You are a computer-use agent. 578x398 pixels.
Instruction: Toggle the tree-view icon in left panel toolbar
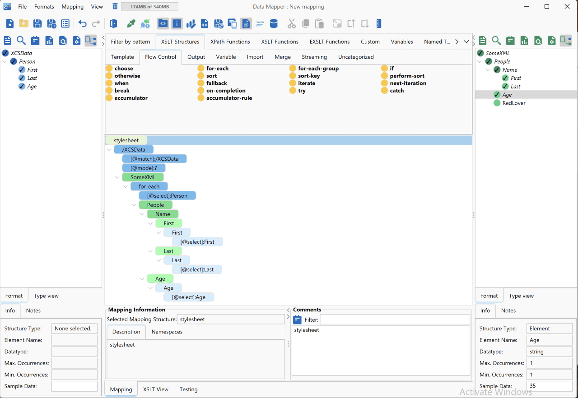91,41
